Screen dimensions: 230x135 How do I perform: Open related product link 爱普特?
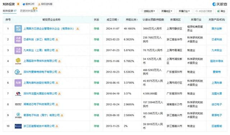click(x=217, y=72)
